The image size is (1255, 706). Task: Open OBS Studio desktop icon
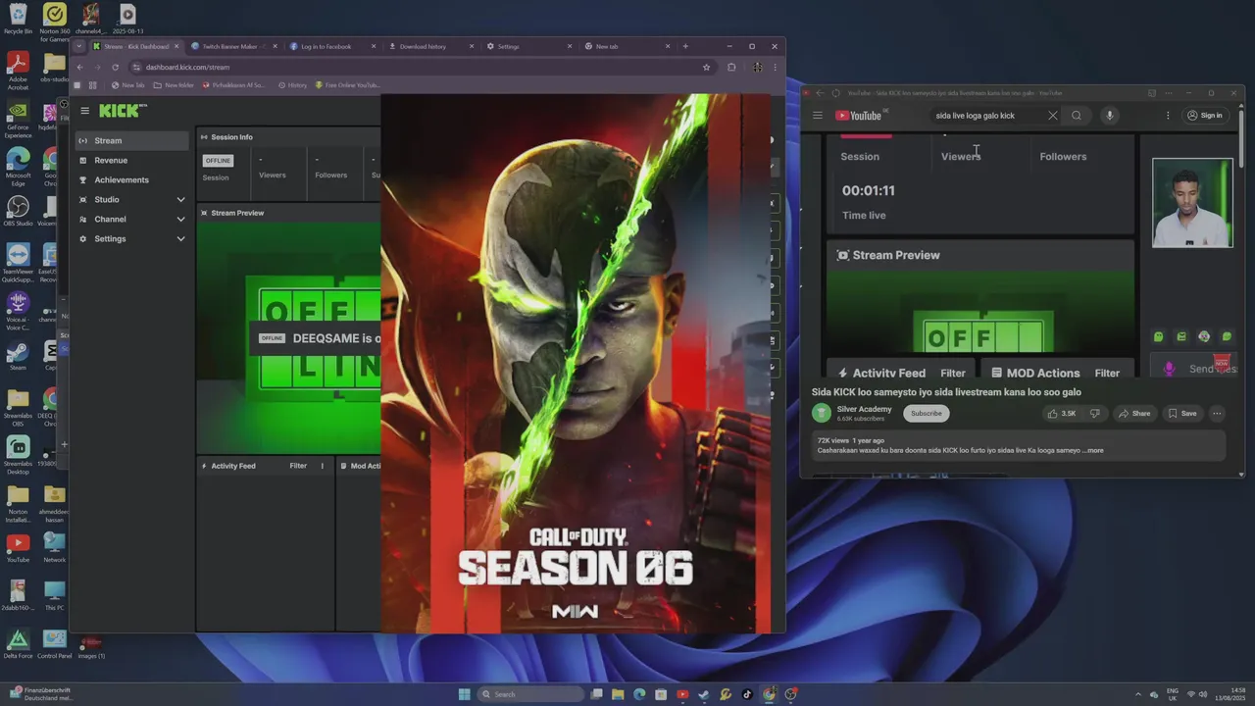pos(18,211)
